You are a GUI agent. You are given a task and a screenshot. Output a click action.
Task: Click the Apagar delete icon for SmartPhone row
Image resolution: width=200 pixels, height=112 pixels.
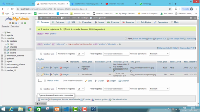61,75
